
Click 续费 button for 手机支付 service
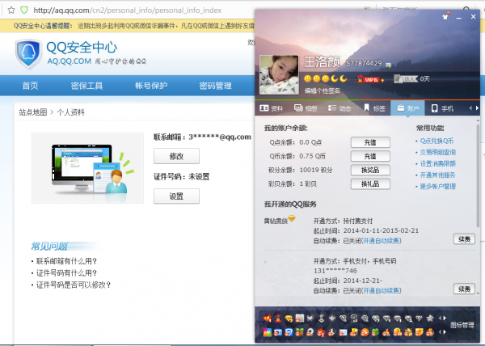464,289
